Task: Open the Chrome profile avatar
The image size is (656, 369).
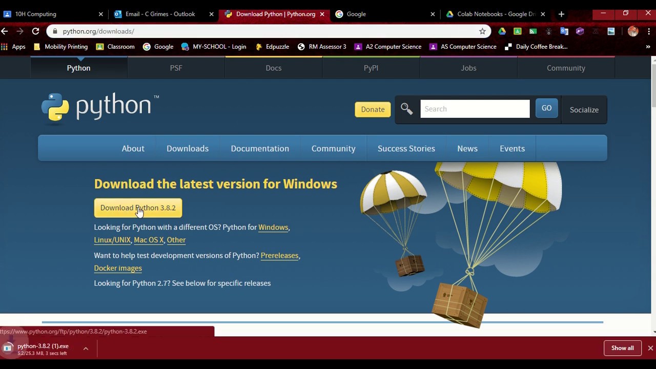Action: pos(633,31)
